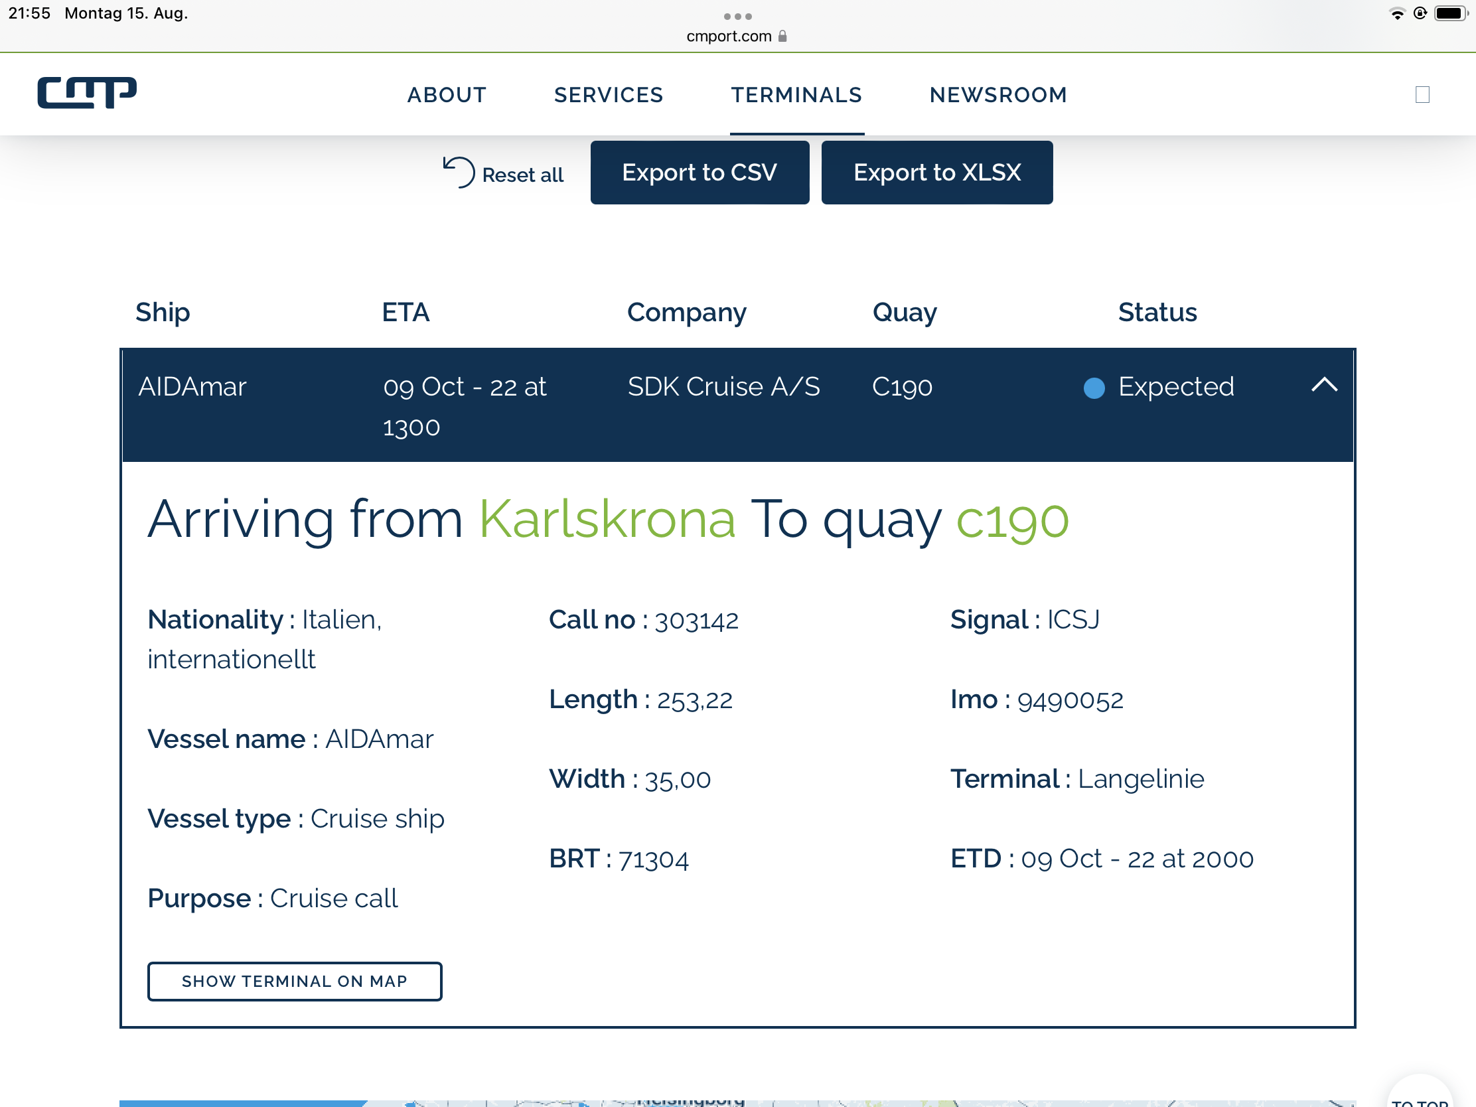Sort by the ETA column header
1476x1107 pixels.
pos(406,313)
